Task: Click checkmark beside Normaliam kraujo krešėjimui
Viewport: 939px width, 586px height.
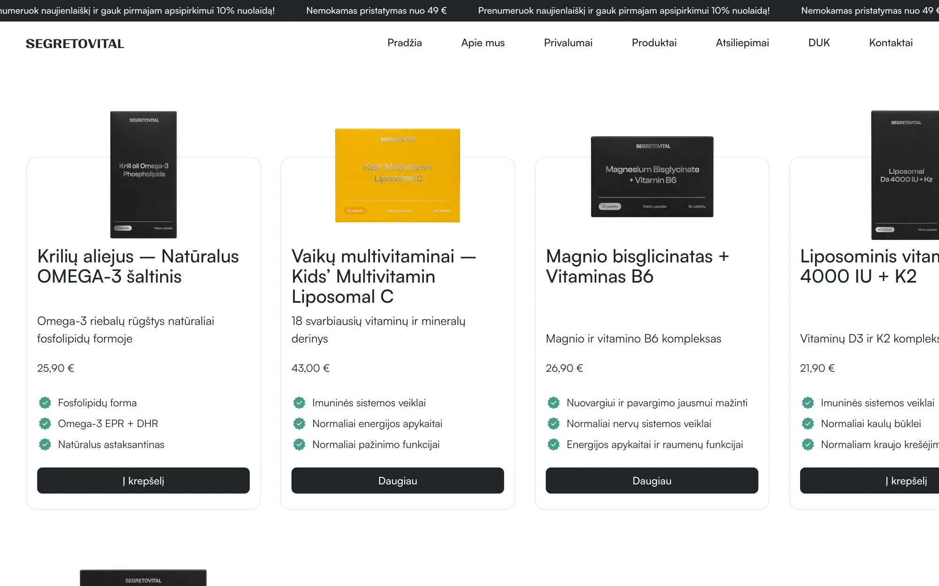Action: (808, 444)
